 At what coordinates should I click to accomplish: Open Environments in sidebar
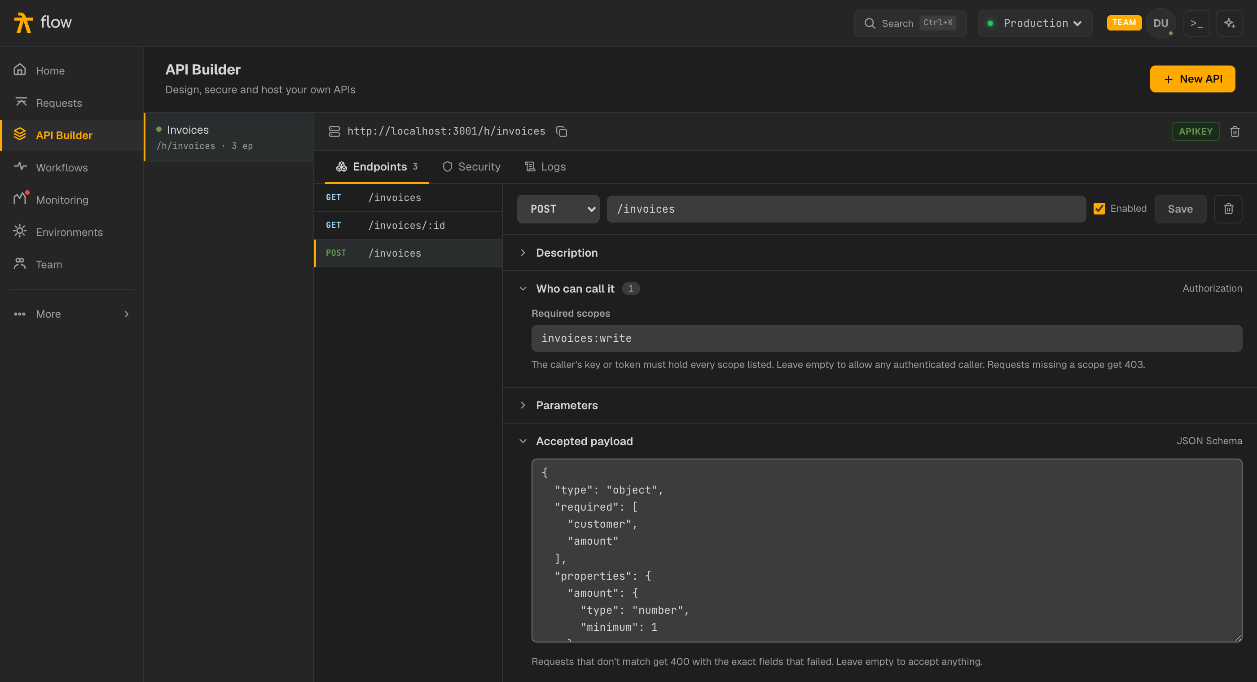tap(71, 232)
